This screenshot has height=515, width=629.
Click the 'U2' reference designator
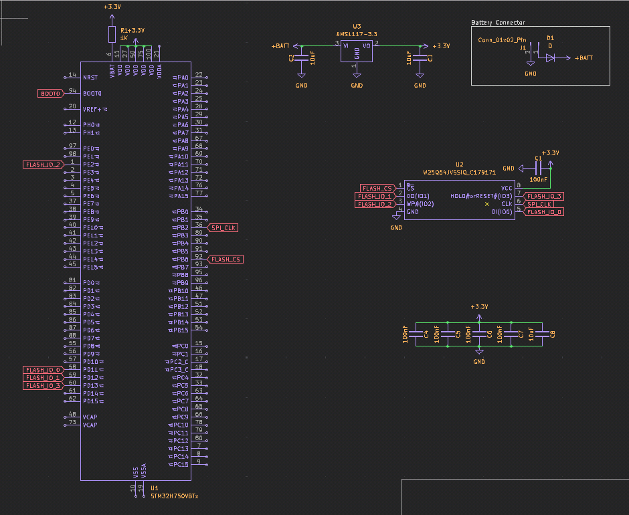pyautogui.click(x=459, y=165)
